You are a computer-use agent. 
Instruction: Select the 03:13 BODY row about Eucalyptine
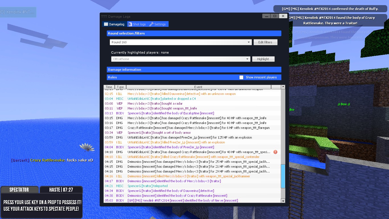click(x=192, y=113)
